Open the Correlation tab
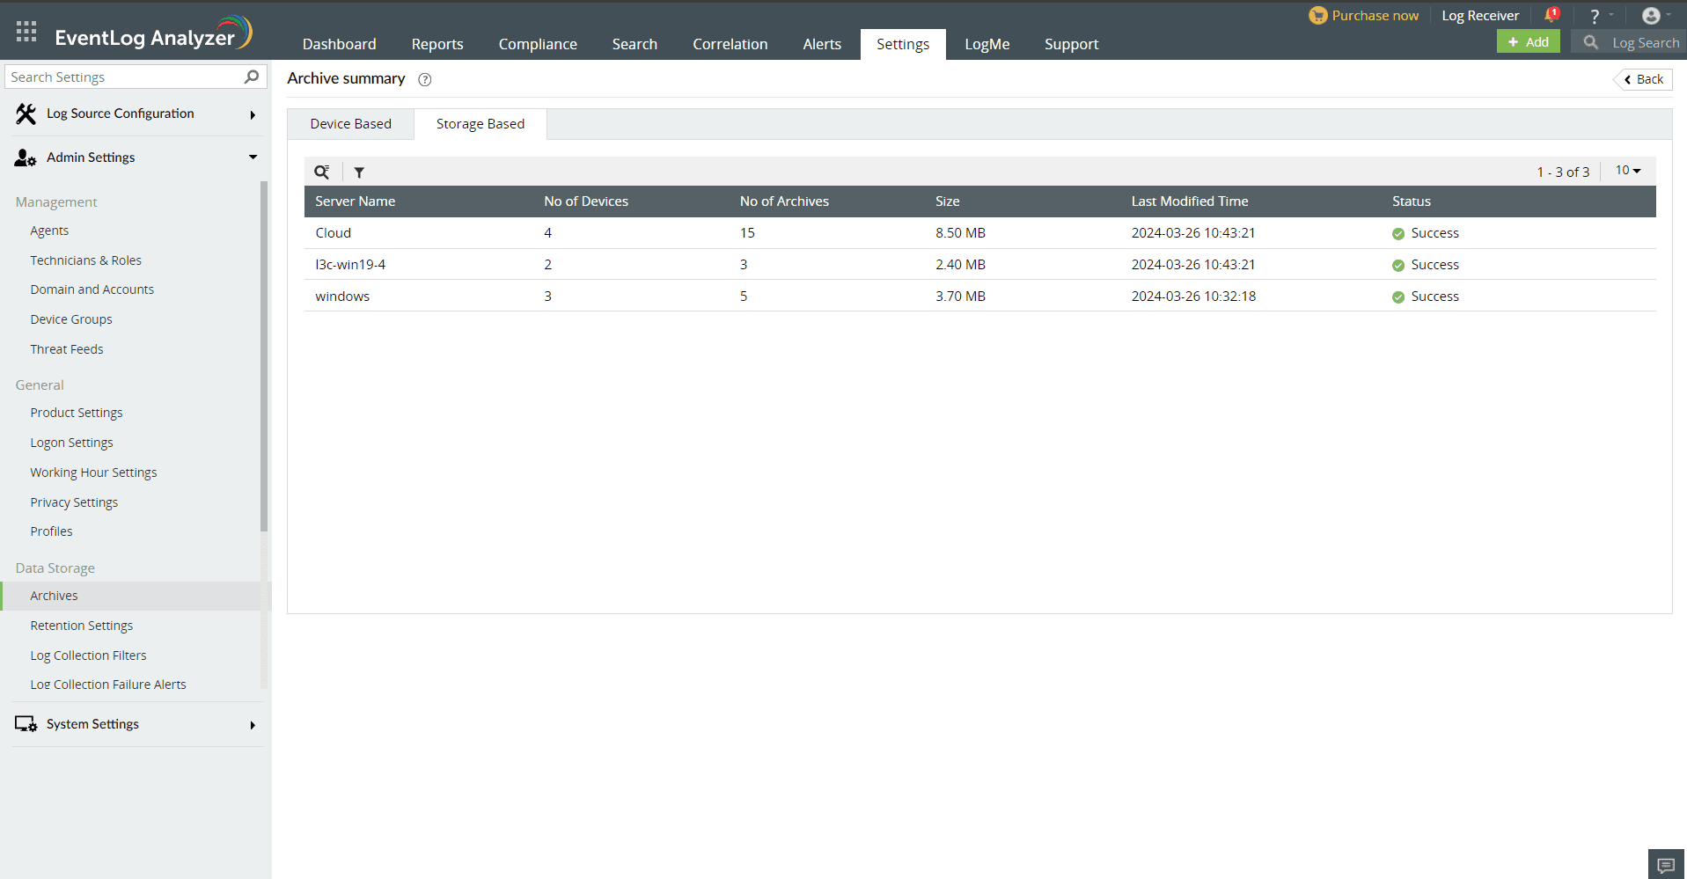The image size is (1687, 879). coord(730,44)
